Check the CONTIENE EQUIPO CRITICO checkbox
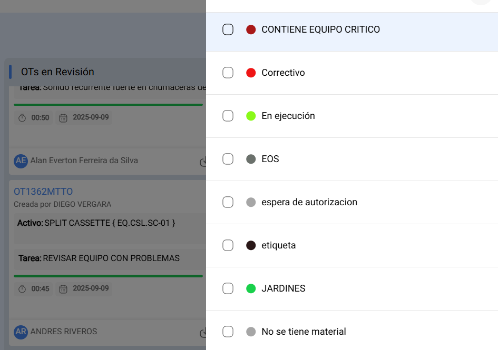 228,29
